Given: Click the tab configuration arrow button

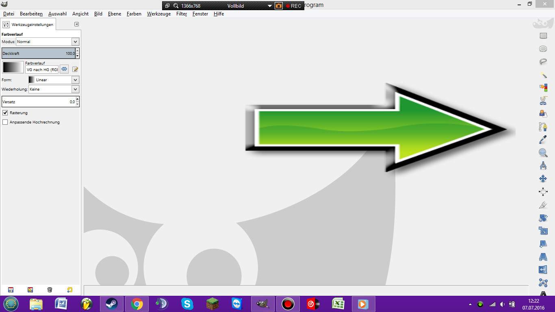Looking at the screenshot, I should pos(76,24).
